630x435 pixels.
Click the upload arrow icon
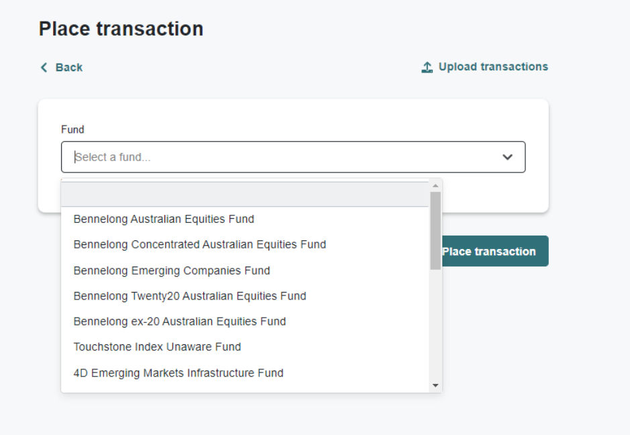(x=427, y=67)
